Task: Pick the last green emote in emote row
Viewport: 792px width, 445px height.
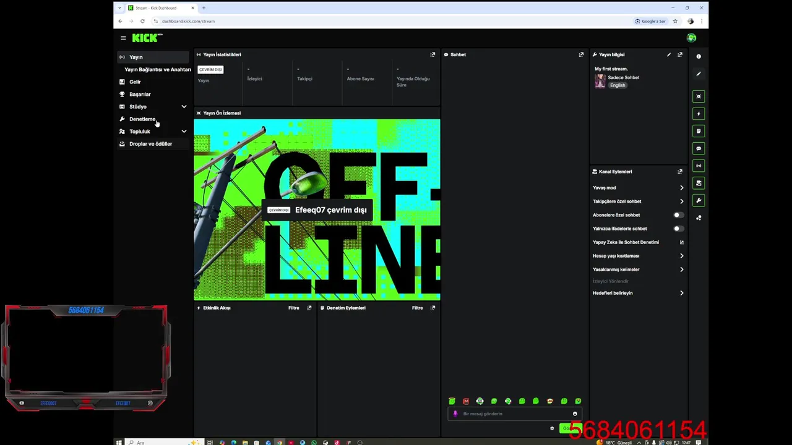Action: (x=578, y=401)
